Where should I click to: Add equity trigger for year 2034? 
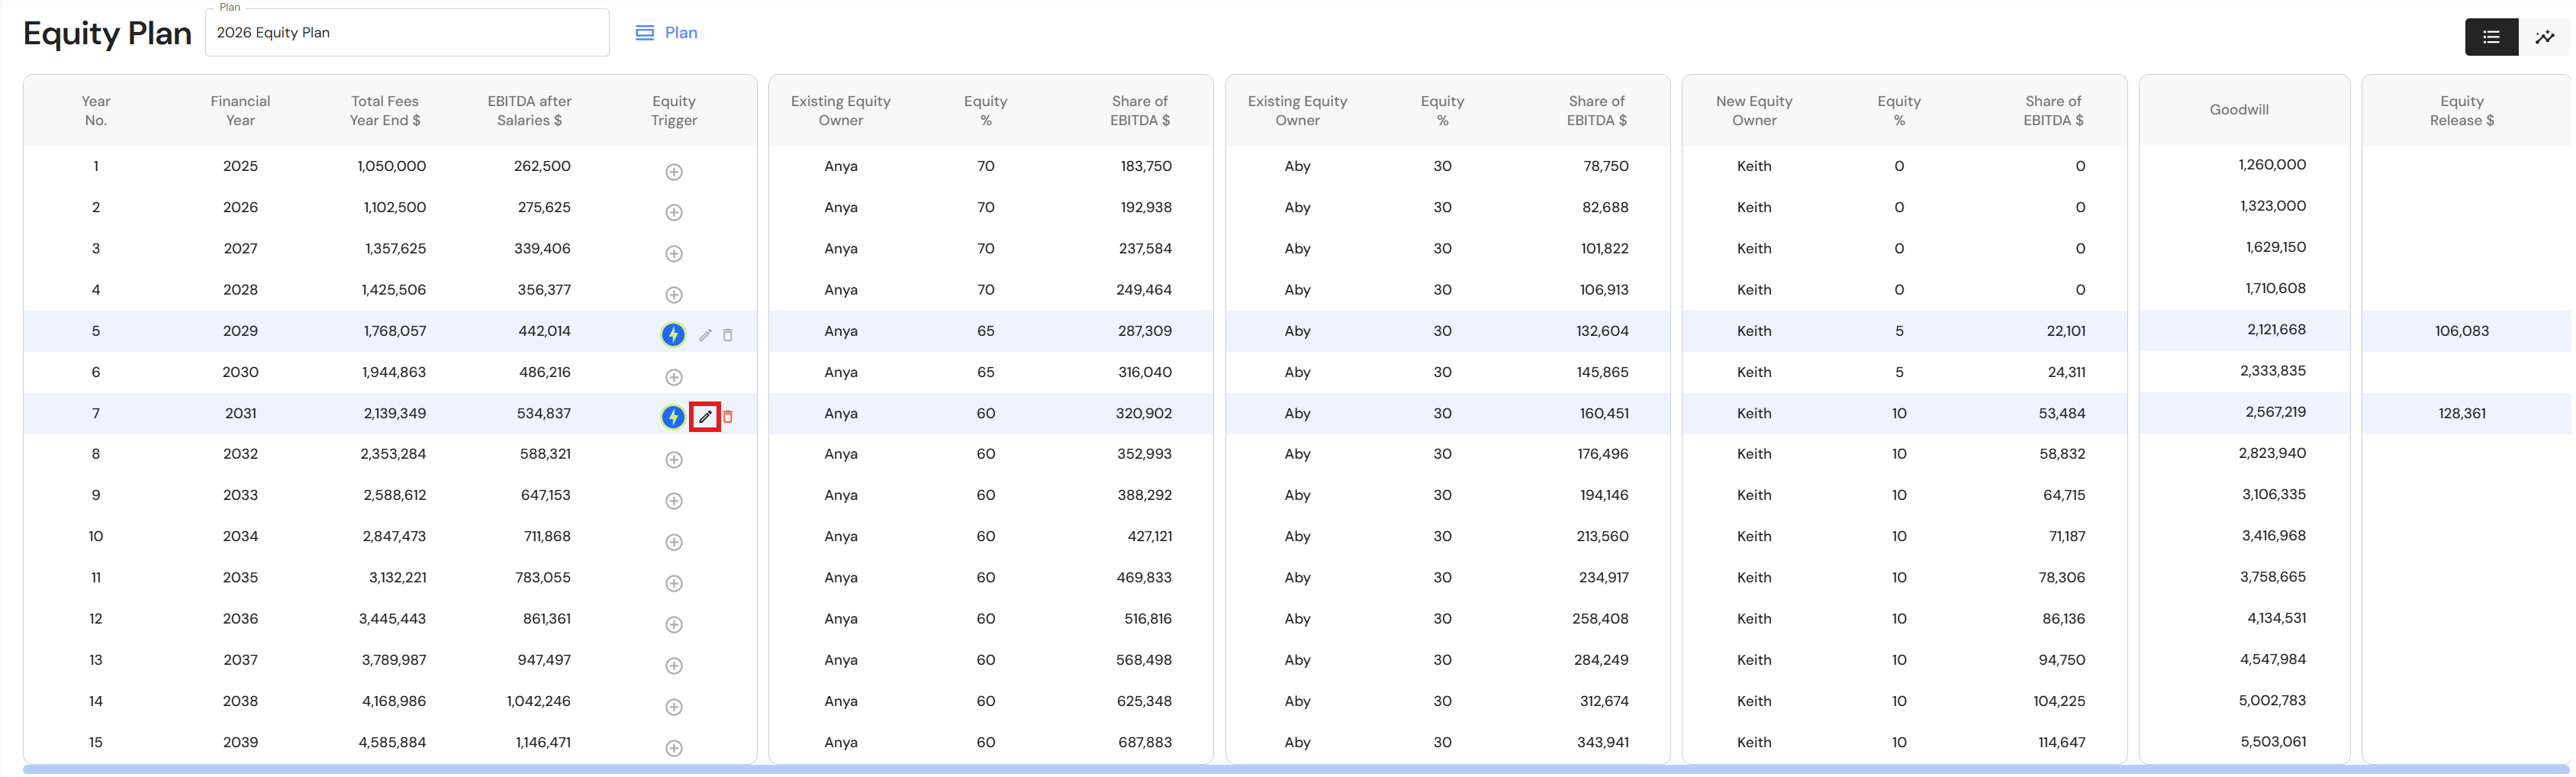click(x=674, y=542)
